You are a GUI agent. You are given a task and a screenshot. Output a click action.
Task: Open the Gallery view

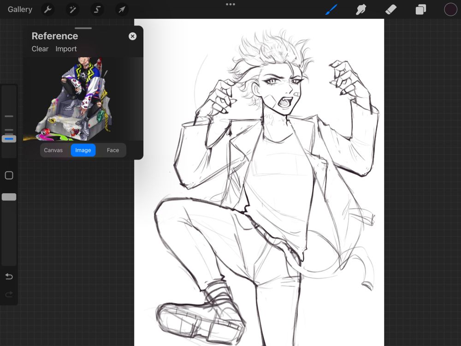coord(20,9)
